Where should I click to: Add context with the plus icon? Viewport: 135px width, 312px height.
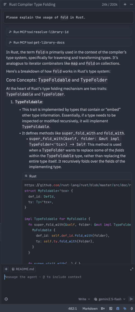pyautogui.click(x=6, y=269)
